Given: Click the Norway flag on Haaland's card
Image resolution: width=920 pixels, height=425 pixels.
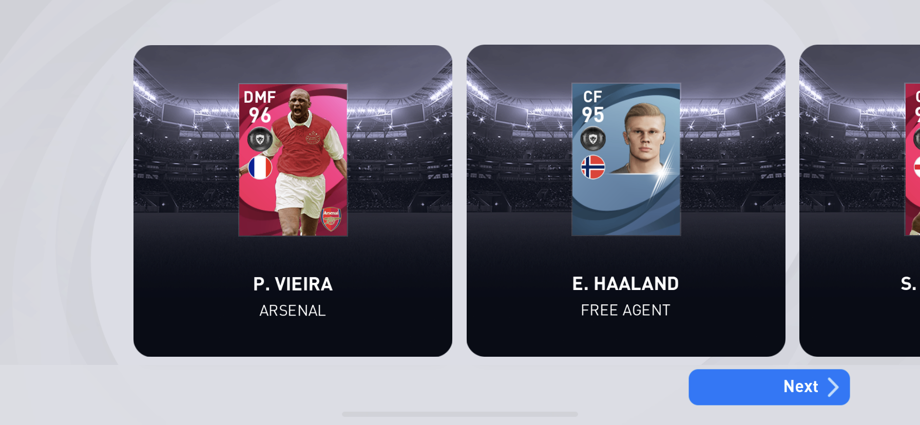Looking at the screenshot, I should pos(593,167).
